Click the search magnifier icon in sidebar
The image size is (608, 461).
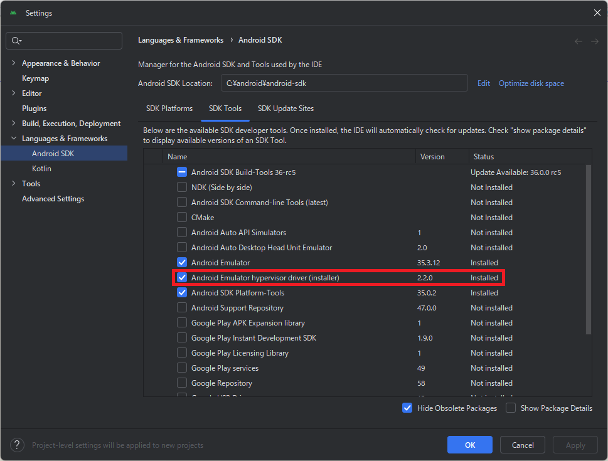16,41
